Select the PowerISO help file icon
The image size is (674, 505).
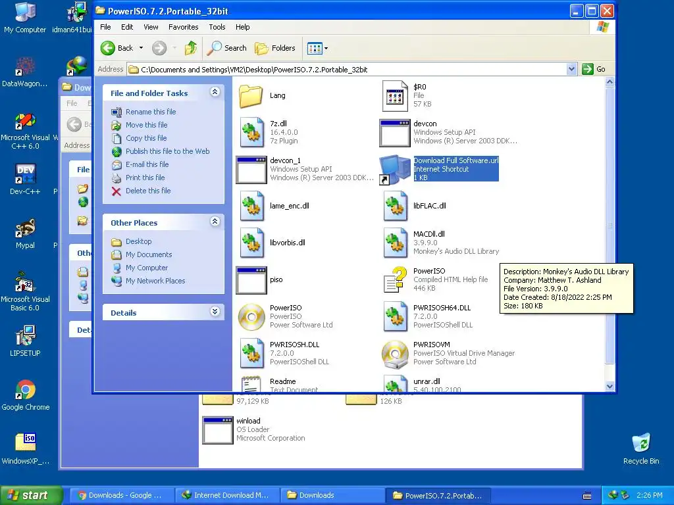pyautogui.click(x=395, y=279)
